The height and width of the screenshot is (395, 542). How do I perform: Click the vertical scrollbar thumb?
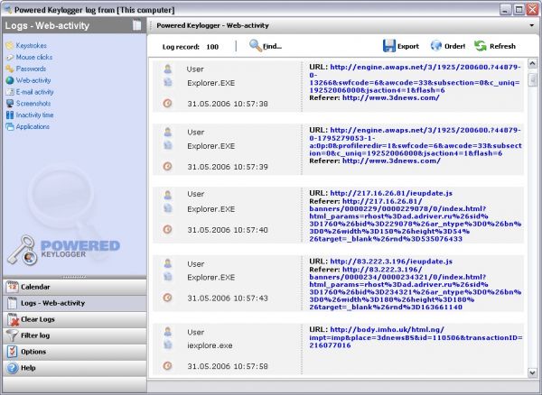[x=532, y=79]
